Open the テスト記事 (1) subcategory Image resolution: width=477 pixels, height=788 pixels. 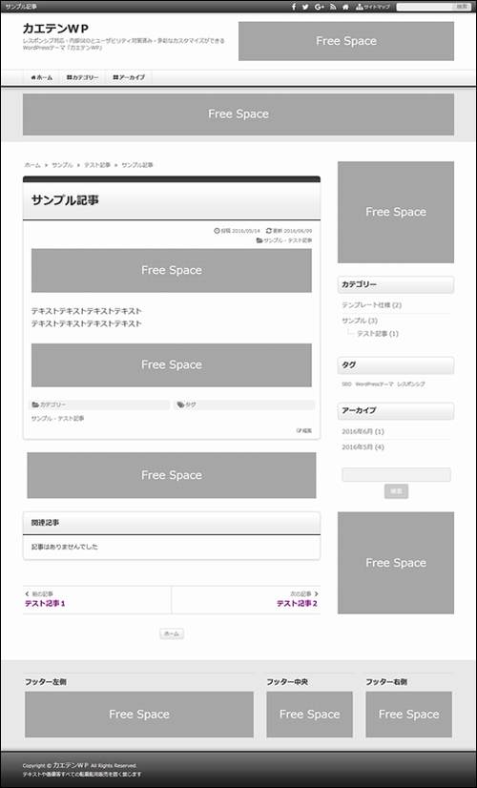(378, 334)
